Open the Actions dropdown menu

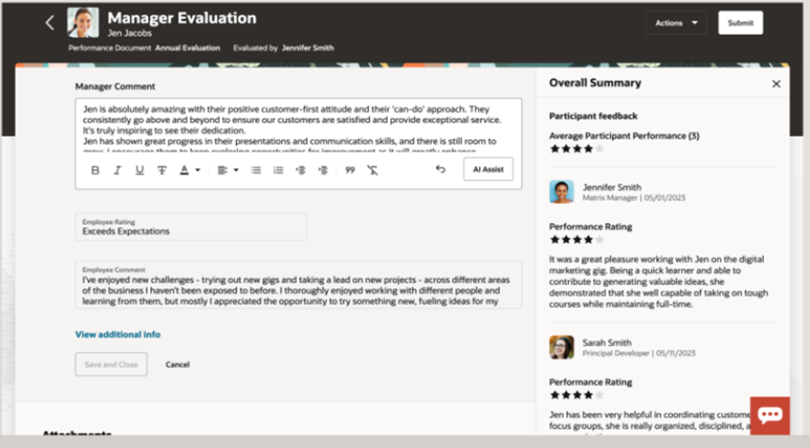point(676,23)
